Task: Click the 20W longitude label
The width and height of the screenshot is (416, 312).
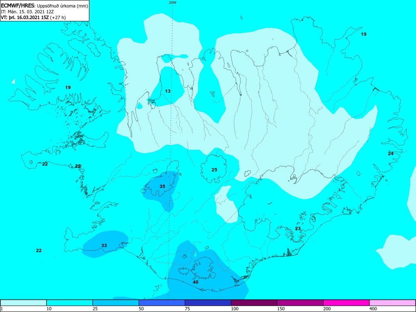Action: [173, 2]
